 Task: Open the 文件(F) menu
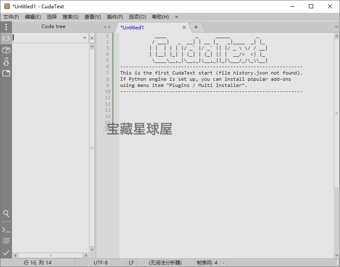(x=11, y=17)
